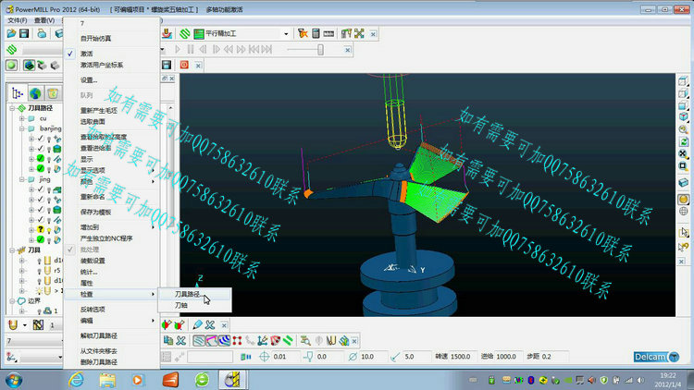Select 重新产生毛坯 menu entry
The width and height of the screenshot is (694, 390).
pyautogui.click(x=99, y=111)
